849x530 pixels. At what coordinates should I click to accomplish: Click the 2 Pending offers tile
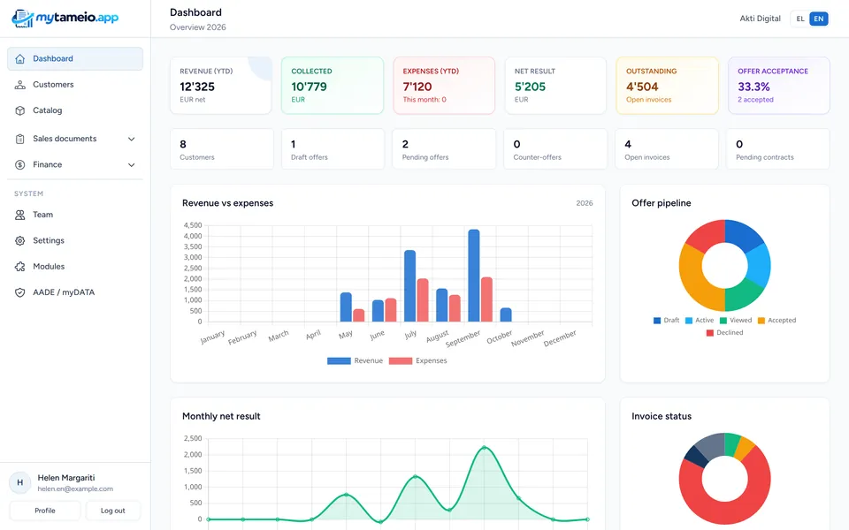click(x=444, y=148)
